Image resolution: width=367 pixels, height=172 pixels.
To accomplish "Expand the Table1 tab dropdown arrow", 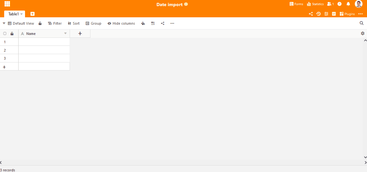I will point(21,14).
